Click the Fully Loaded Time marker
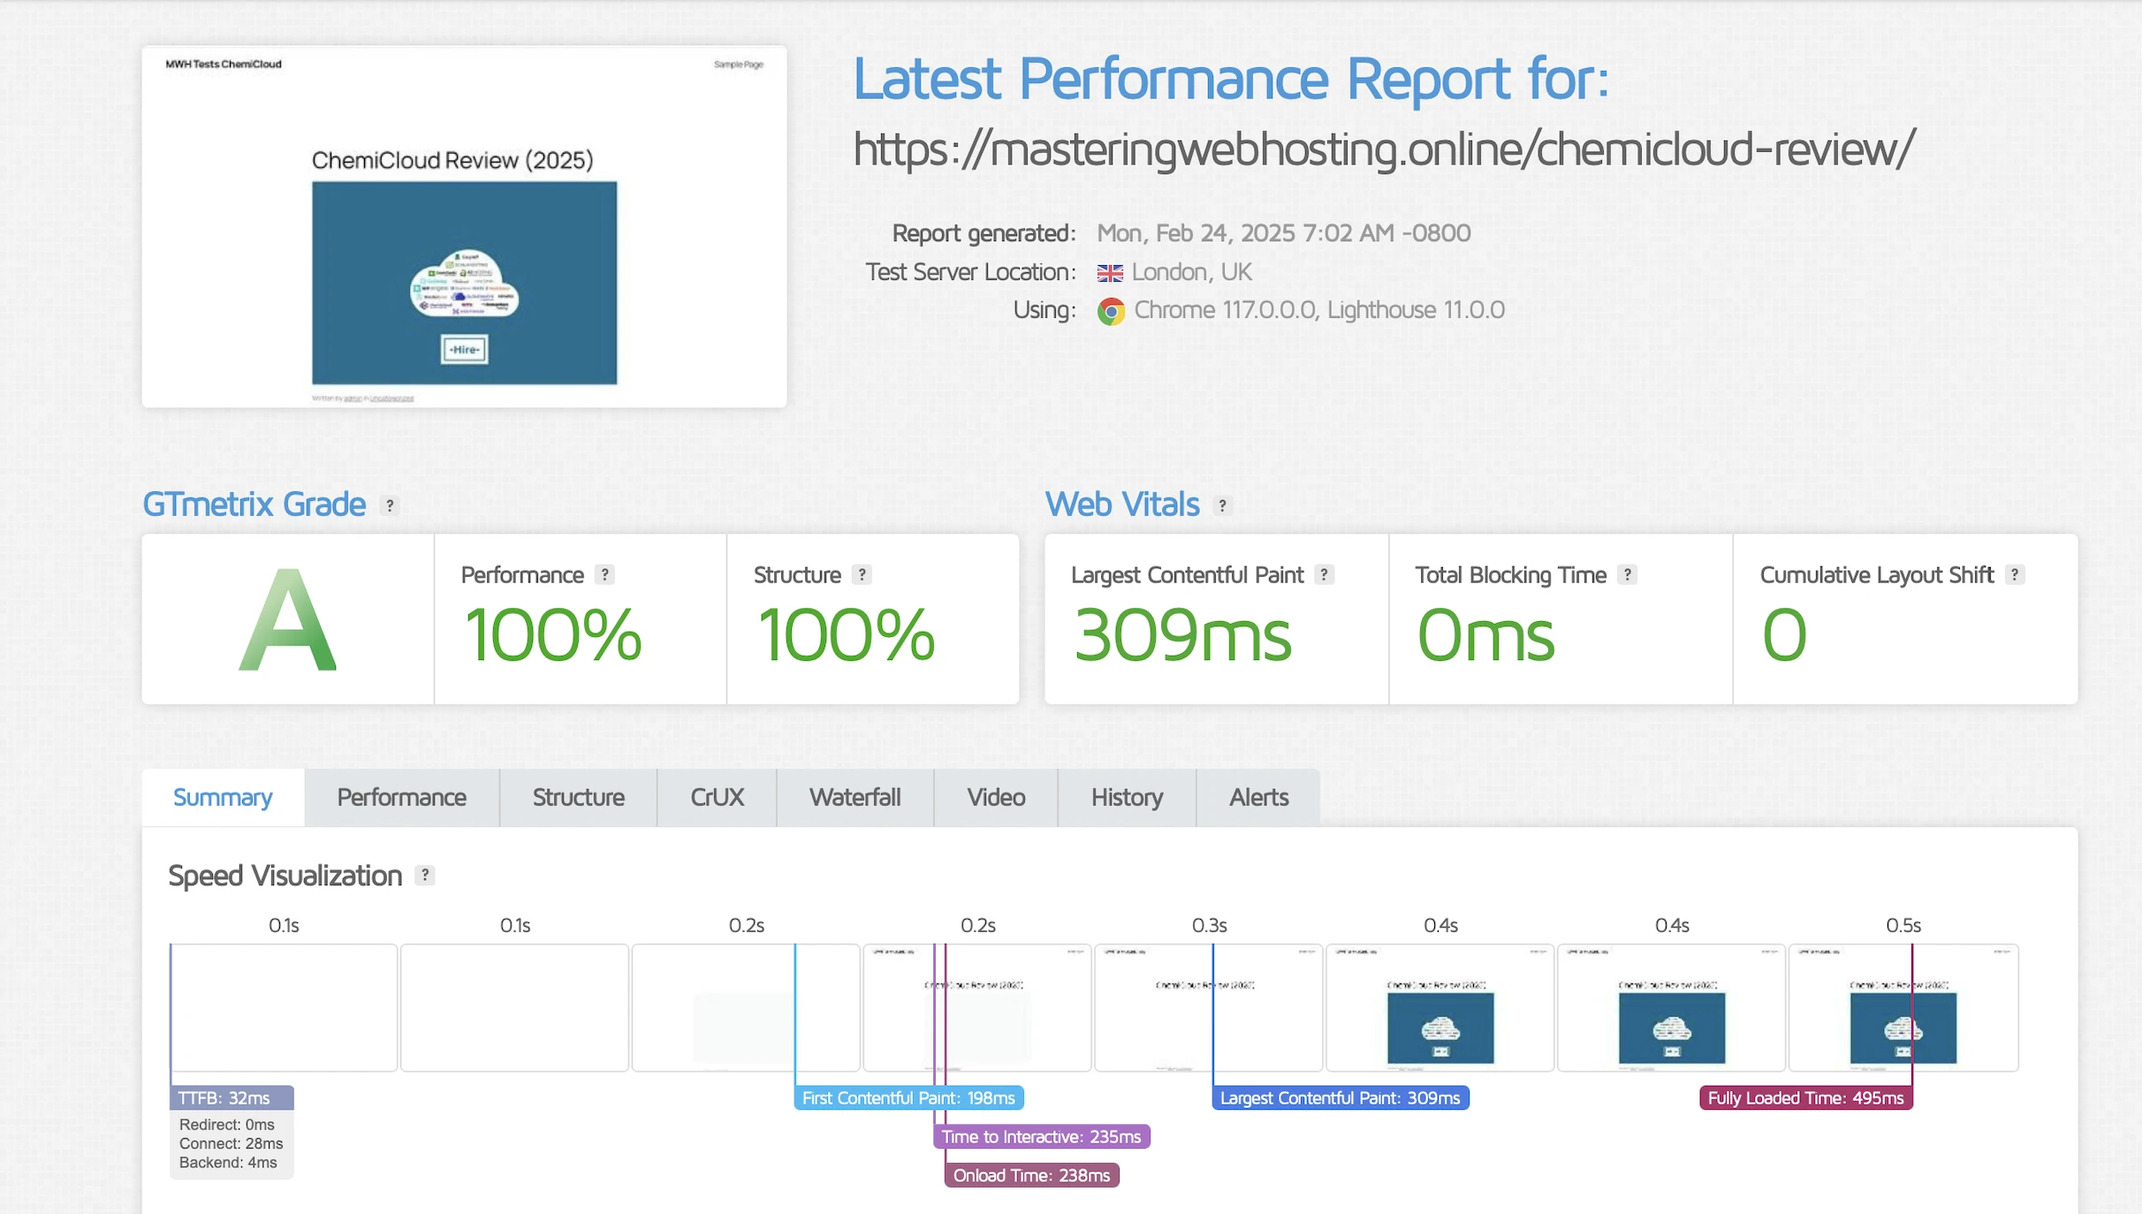The image size is (2142, 1214). (x=1805, y=1097)
